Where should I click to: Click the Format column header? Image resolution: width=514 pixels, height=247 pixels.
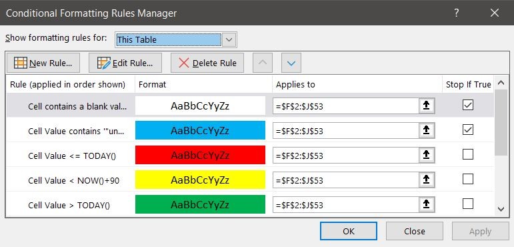click(203, 84)
